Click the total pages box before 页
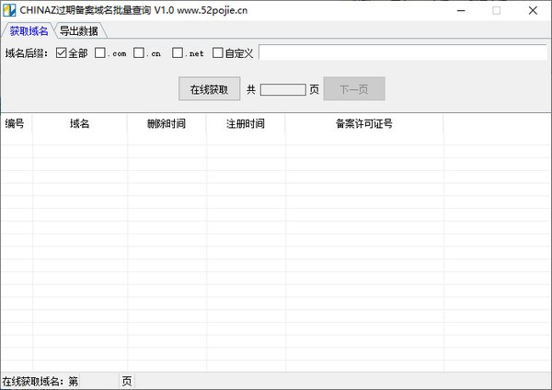This screenshot has height=390, width=552. 282,89
